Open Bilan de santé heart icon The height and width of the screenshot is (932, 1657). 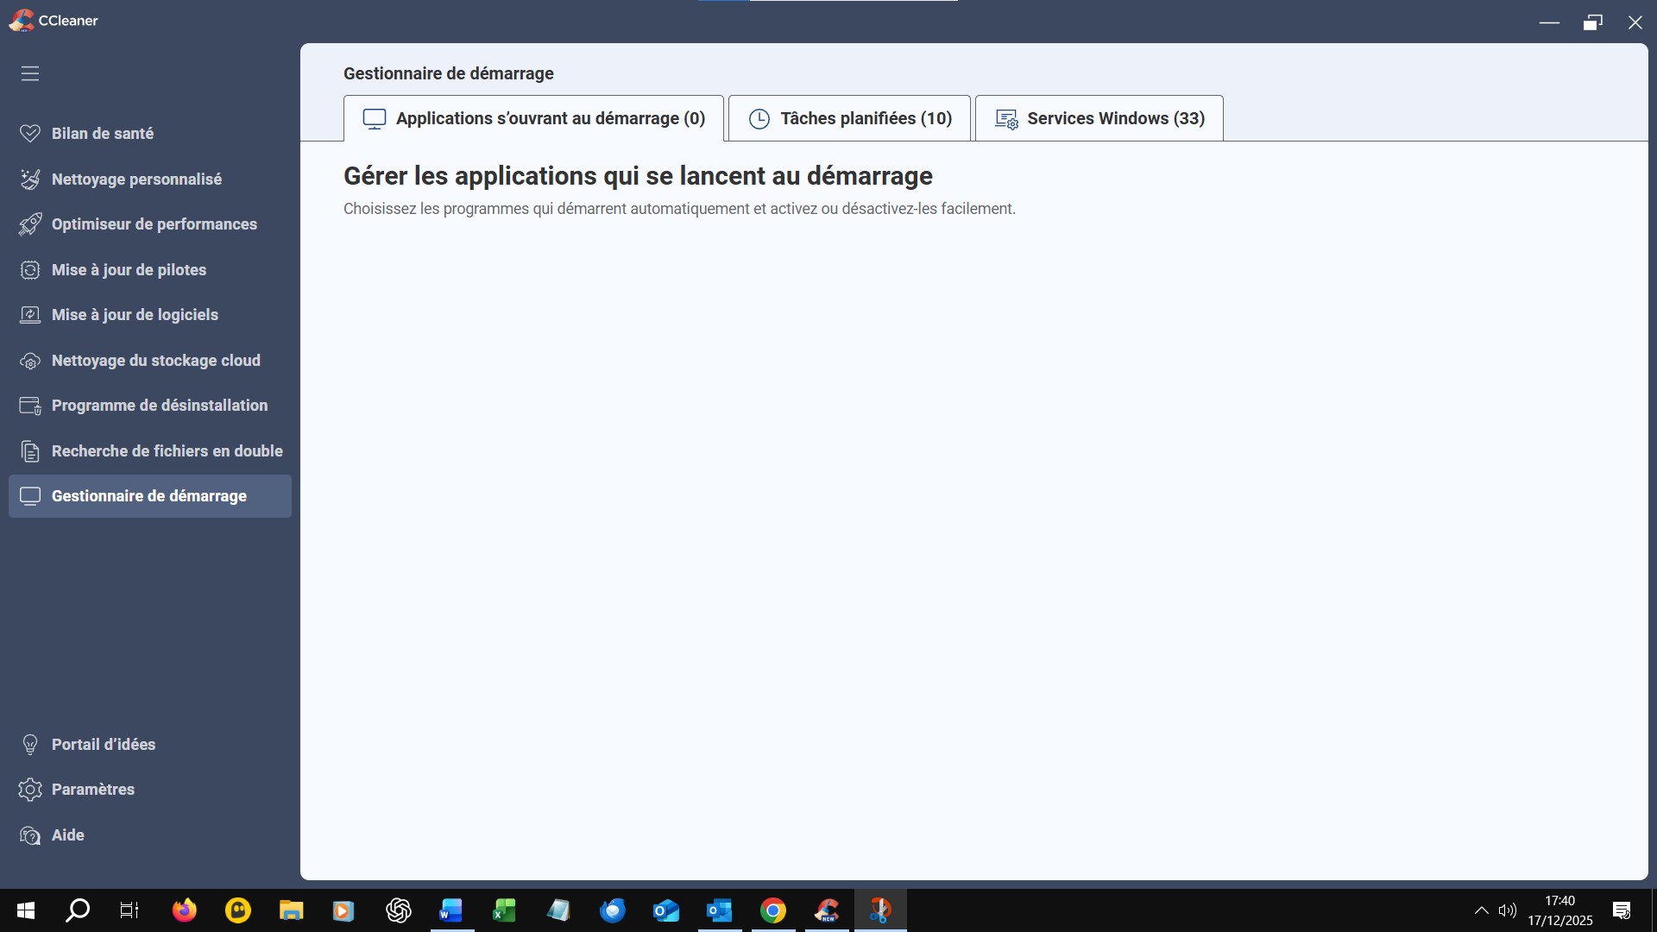click(x=30, y=134)
